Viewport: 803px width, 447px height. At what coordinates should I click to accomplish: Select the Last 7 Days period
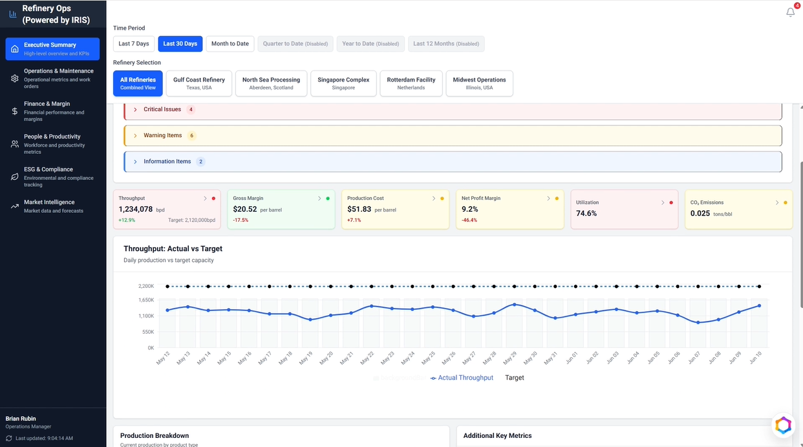134,44
